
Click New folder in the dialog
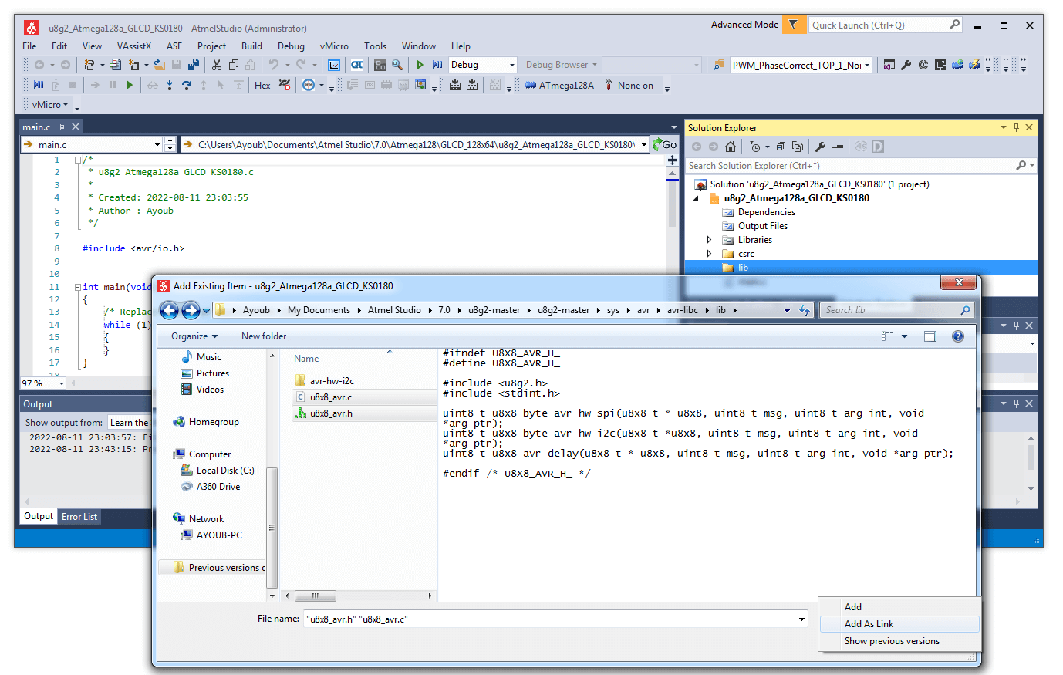point(264,336)
